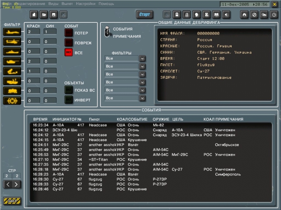
Task: Click the yellow X exit button
Action: pyautogui.click(x=274, y=4)
